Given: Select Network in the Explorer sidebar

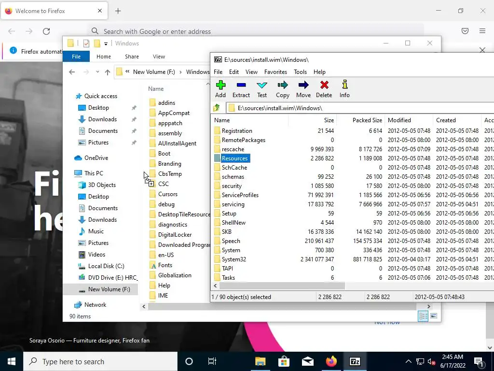Looking at the screenshot, I should 95,305.
